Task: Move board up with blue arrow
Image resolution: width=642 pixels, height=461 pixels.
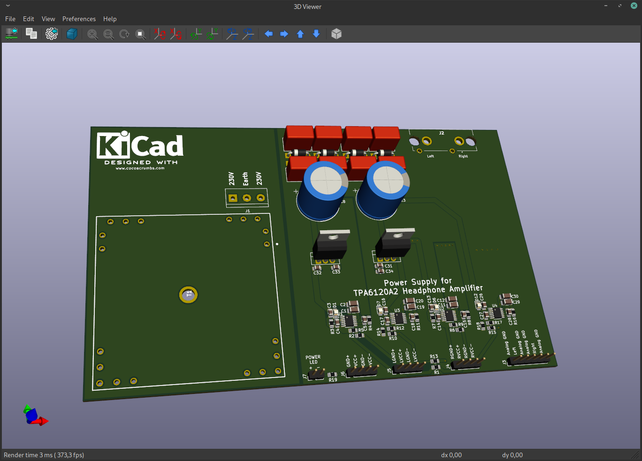Action: (x=300, y=34)
